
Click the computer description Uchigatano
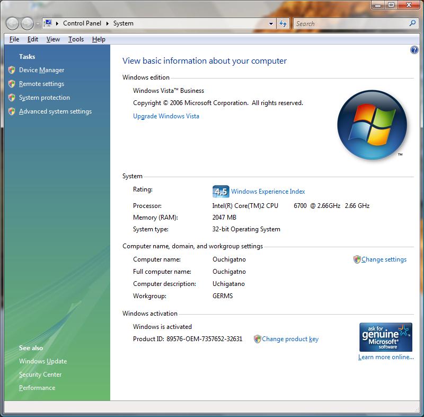pyautogui.click(x=228, y=284)
